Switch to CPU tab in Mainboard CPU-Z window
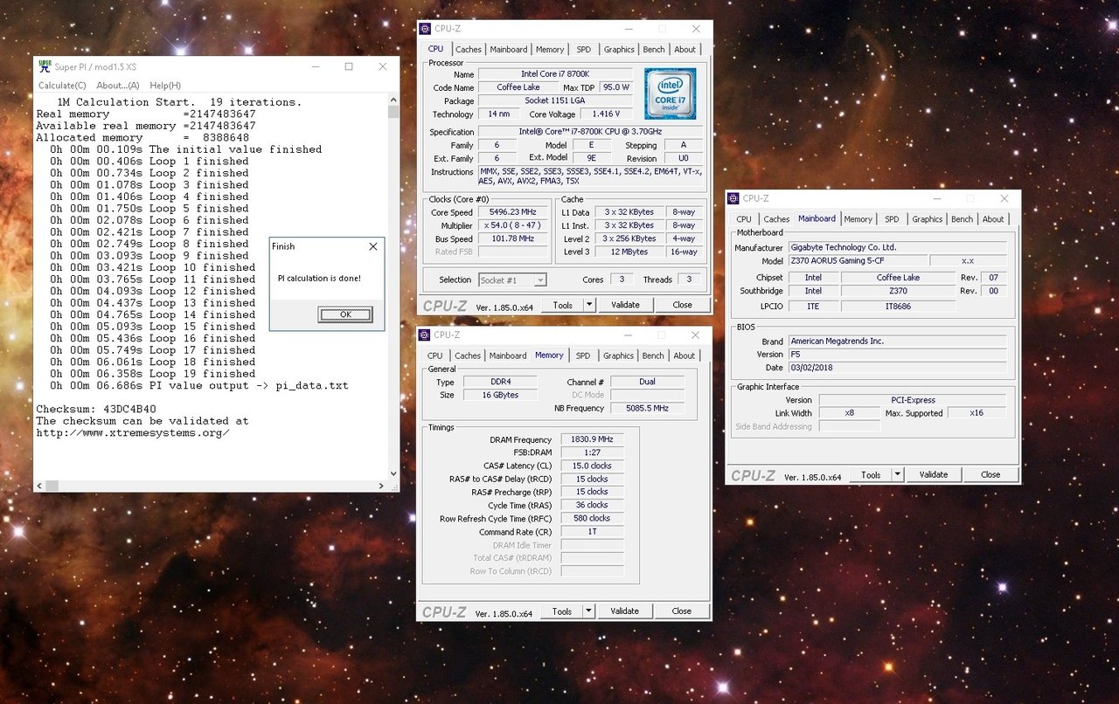1119x704 pixels. click(744, 219)
